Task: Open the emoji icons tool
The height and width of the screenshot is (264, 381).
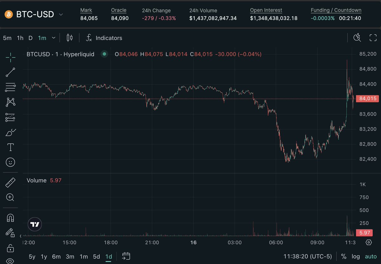Action: [10, 162]
